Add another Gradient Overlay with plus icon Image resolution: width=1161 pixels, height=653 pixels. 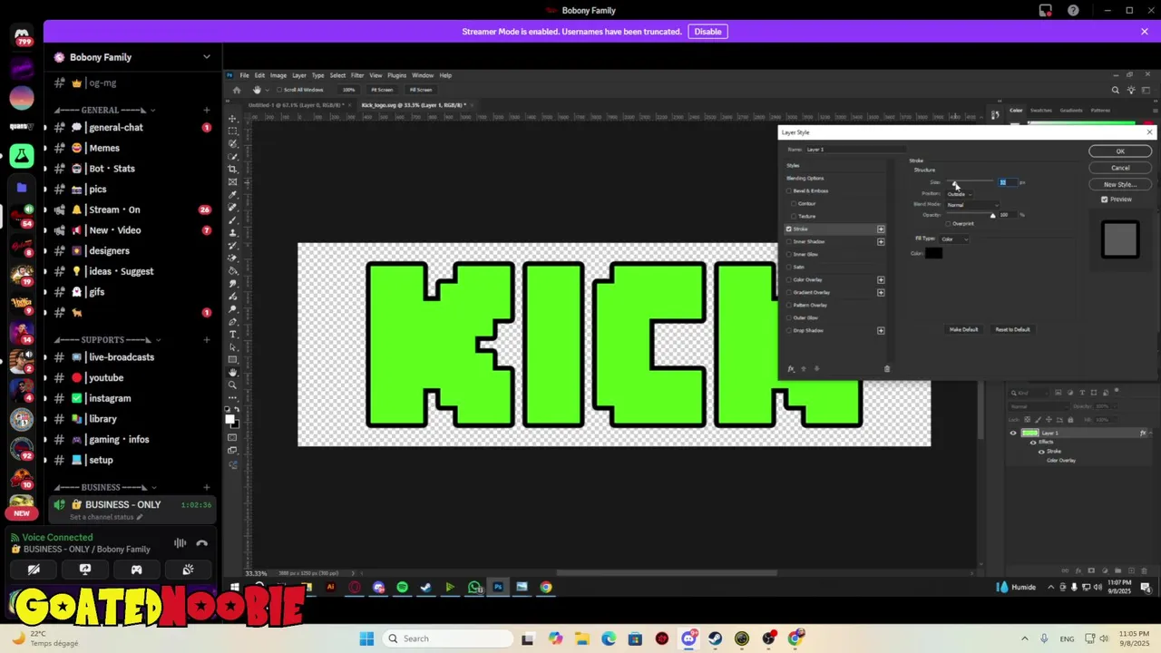881,293
